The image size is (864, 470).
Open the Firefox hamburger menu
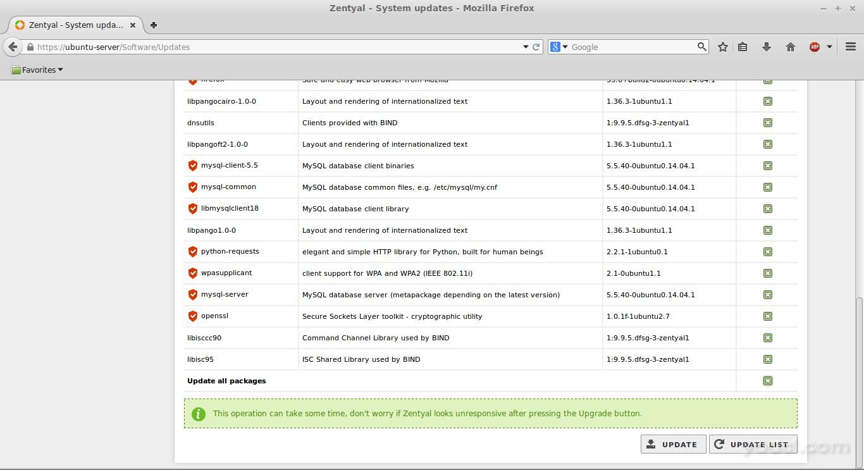(x=850, y=47)
